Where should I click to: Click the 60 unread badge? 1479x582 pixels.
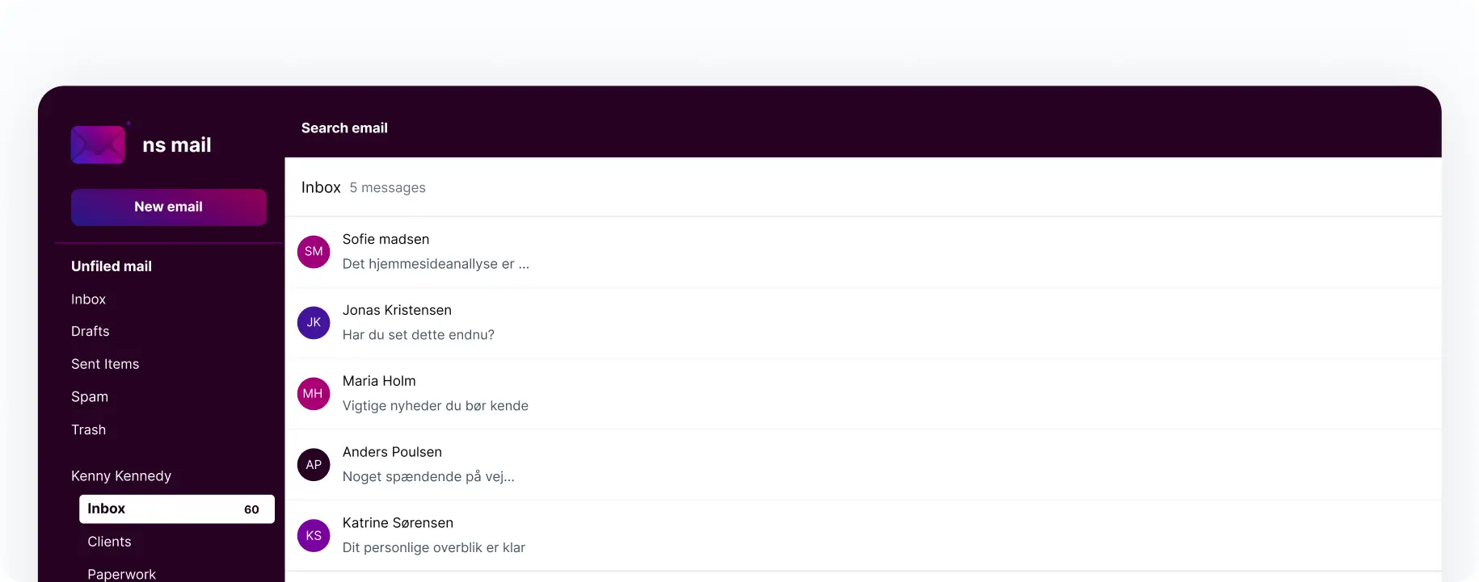[251, 509]
